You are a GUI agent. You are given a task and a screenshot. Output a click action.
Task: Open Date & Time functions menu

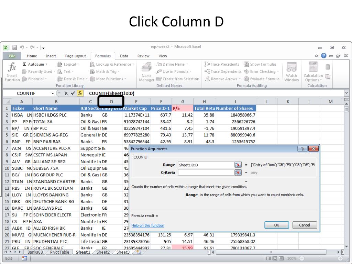tap(72, 79)
